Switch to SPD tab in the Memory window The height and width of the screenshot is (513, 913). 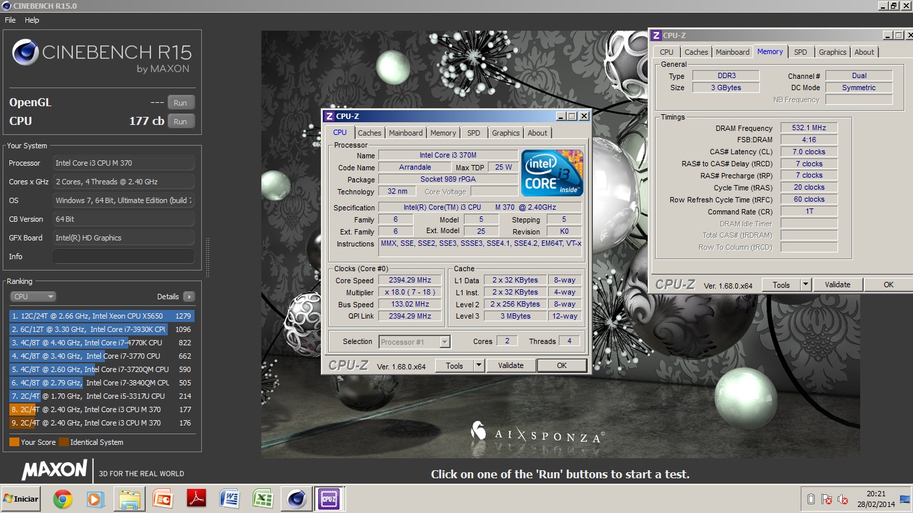(801, 52)
